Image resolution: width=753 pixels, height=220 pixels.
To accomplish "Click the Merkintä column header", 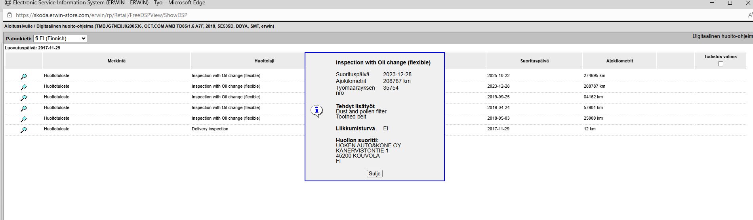I will point(116,61).
